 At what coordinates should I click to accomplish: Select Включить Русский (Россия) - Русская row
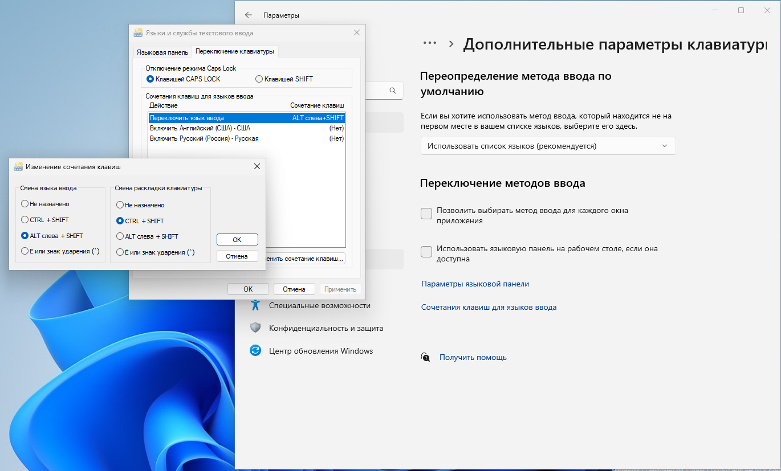(246, 138)
